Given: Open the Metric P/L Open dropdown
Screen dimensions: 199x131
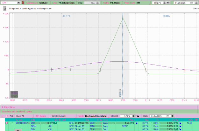Looking at the screenshot, I should click(x=112, y=3).
